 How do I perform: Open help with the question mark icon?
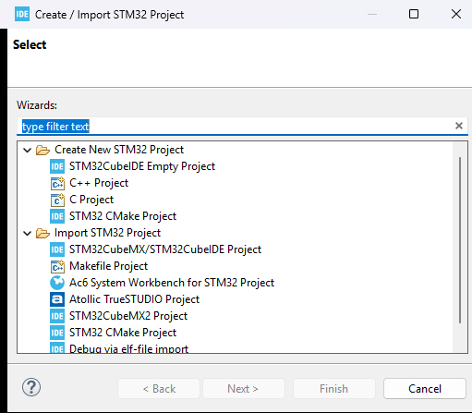coord(31,387)
